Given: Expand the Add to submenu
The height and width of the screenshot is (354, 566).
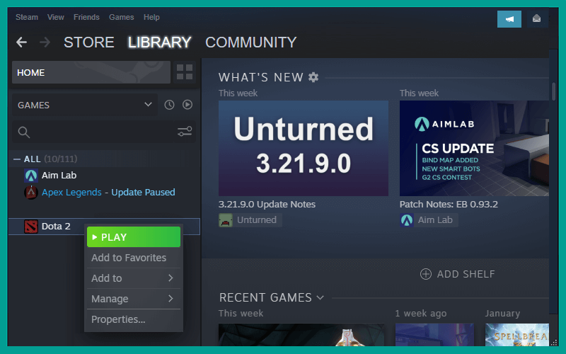Looking at the screenshot, I should click(134, 278).
